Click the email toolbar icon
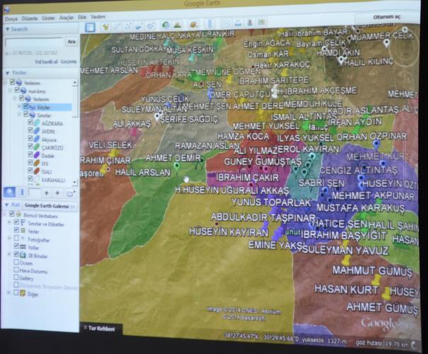428x354 pixels. (x=226, y=23)
